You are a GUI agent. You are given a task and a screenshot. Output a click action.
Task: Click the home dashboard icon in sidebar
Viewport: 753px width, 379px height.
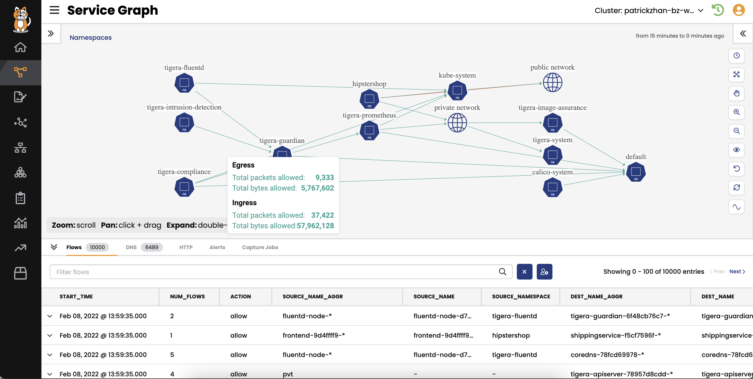point(20,47)
